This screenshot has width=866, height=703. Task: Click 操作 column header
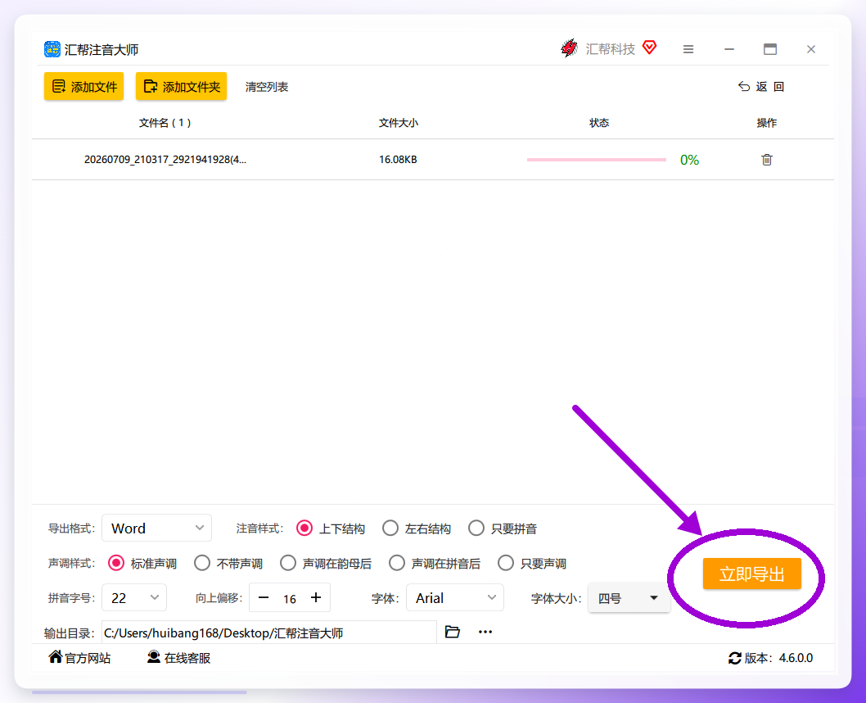pos(767,123)
